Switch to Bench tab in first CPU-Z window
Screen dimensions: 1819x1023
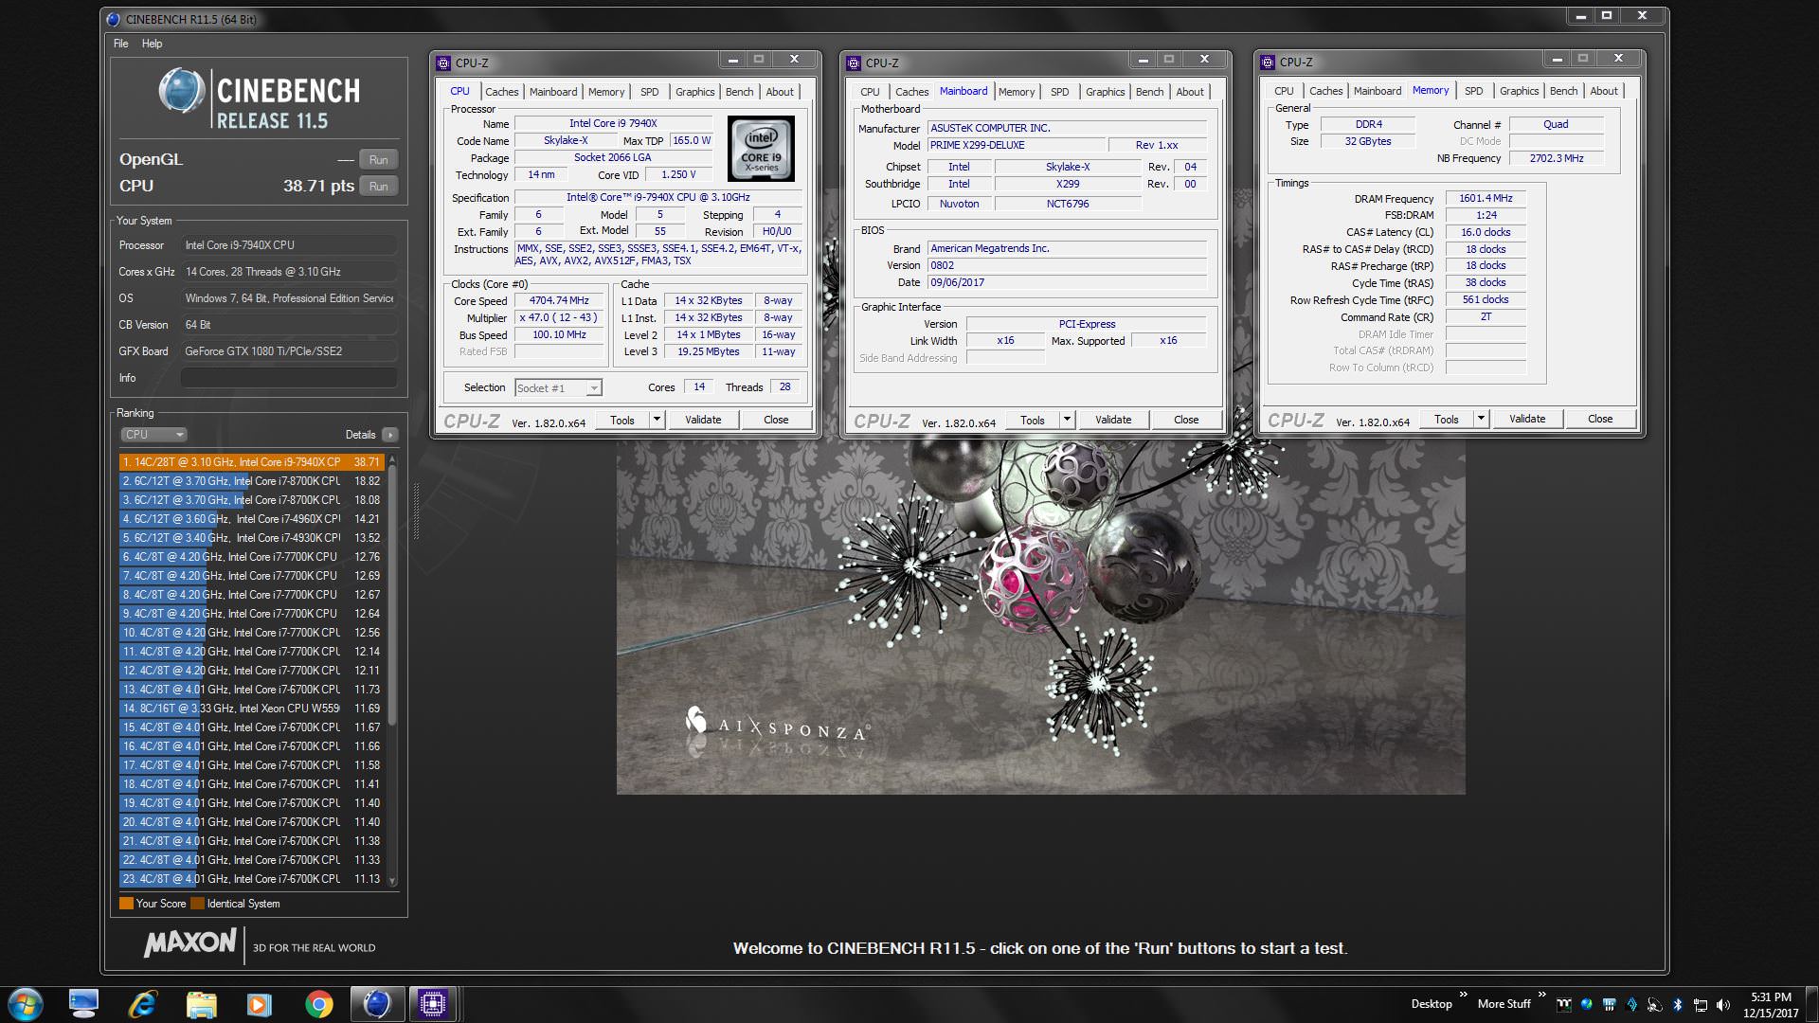pos(740,92)
